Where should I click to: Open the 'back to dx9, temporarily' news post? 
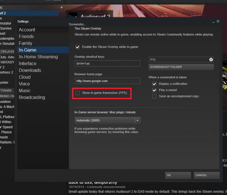click(93, 183)
